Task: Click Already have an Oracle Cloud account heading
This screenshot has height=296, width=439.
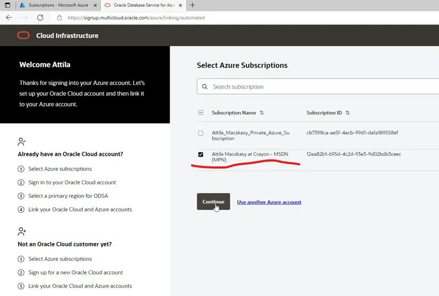Action: (70, 154)
